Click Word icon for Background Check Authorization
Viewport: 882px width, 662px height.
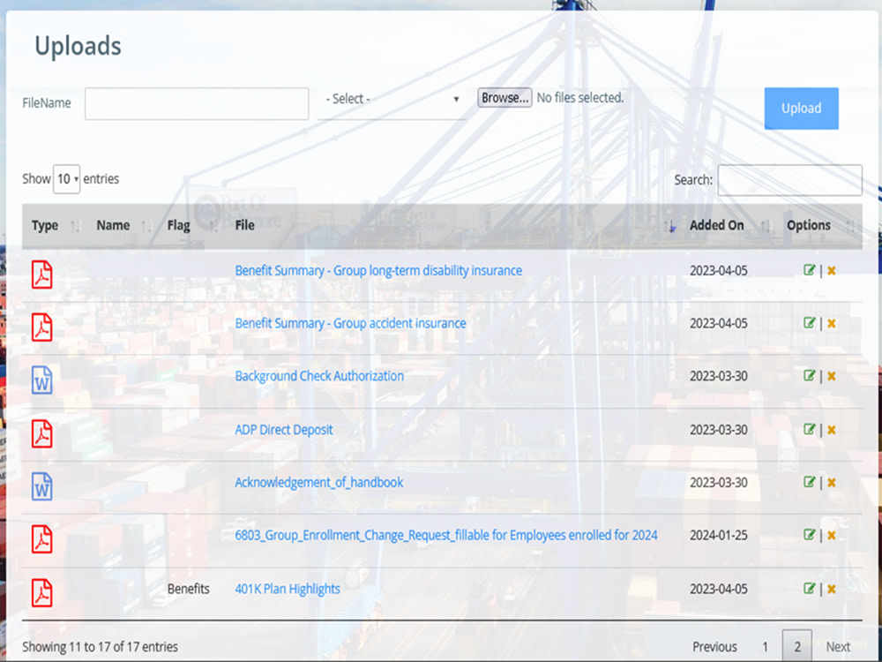pos(42,380)
